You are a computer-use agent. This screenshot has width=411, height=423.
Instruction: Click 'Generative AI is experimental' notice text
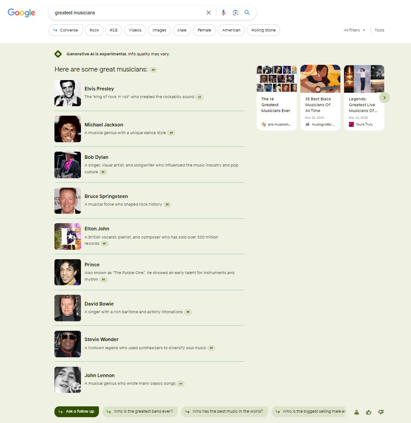(x=118, y=54)
